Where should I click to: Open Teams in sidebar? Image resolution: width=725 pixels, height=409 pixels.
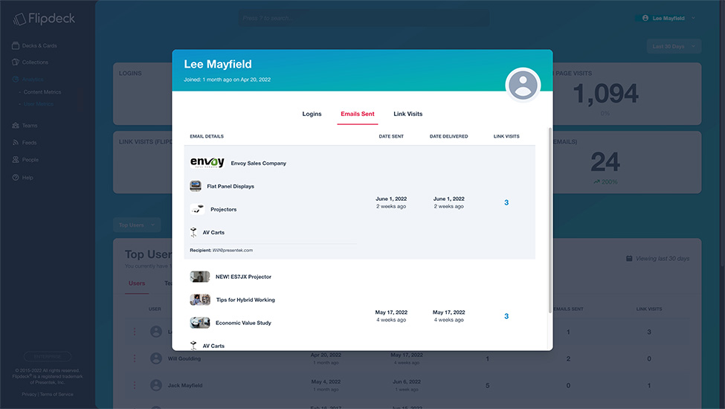[x=30, y=126]
